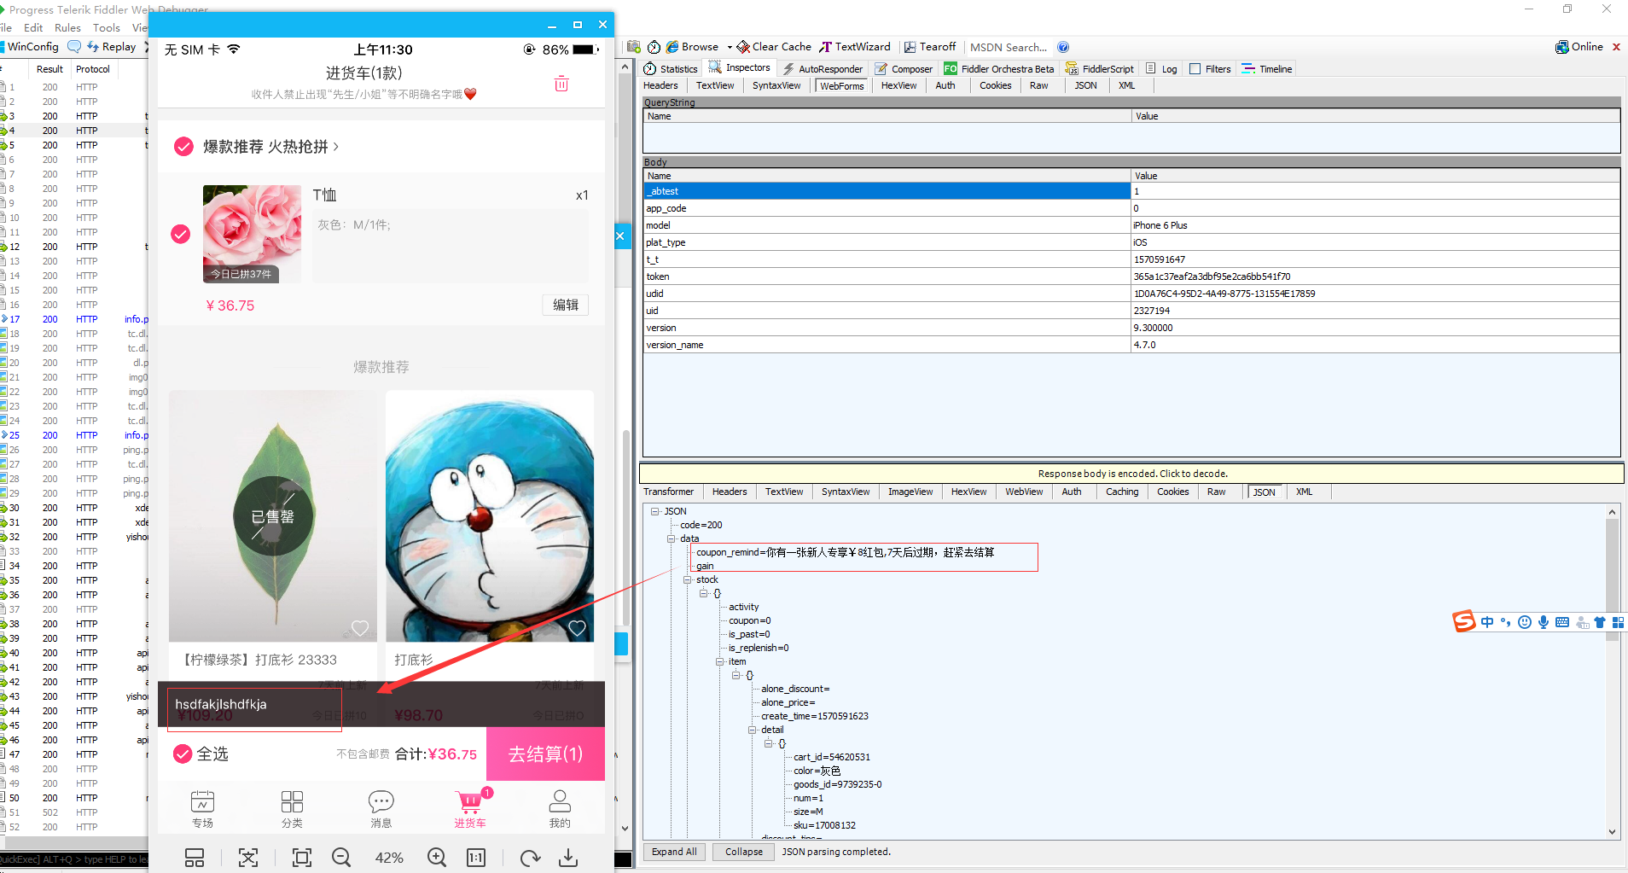This screenshot has width=1628, height=873.
Task: Click the Doraemon 打底衫 product image
Action: (490, 515)
